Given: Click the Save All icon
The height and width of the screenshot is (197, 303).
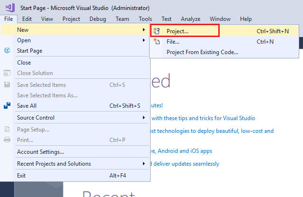Looking at the screenshot, I should coord(7,105).
